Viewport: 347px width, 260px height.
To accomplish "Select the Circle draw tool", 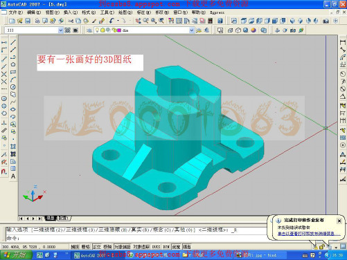I will [x=13, y=87].
